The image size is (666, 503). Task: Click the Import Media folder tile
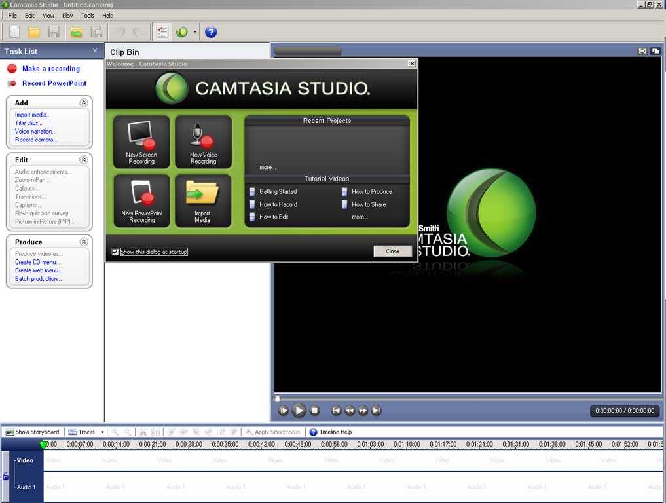click(204, 200)
